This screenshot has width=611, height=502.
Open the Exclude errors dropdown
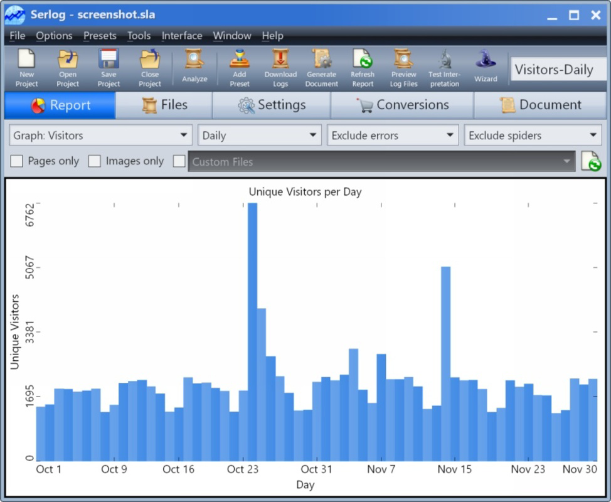(x=393, y=136)
